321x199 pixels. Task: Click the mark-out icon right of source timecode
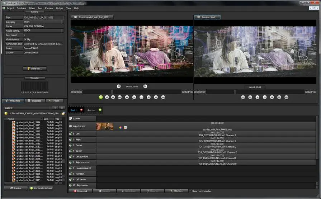[x=145, y=86]
